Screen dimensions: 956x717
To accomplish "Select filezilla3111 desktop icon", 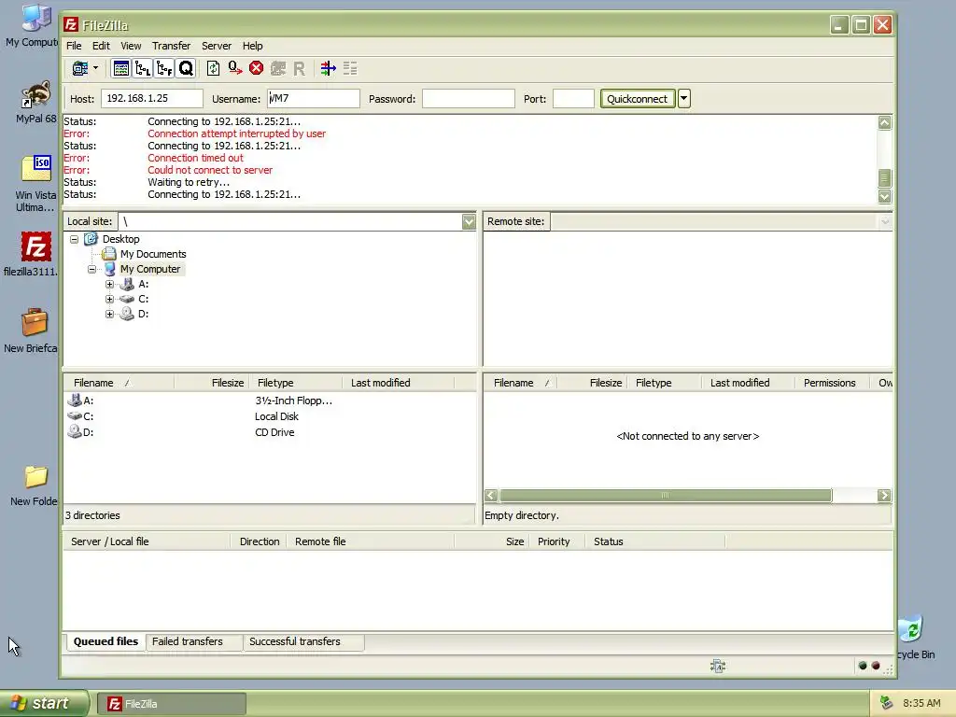I will pos(34,255).
